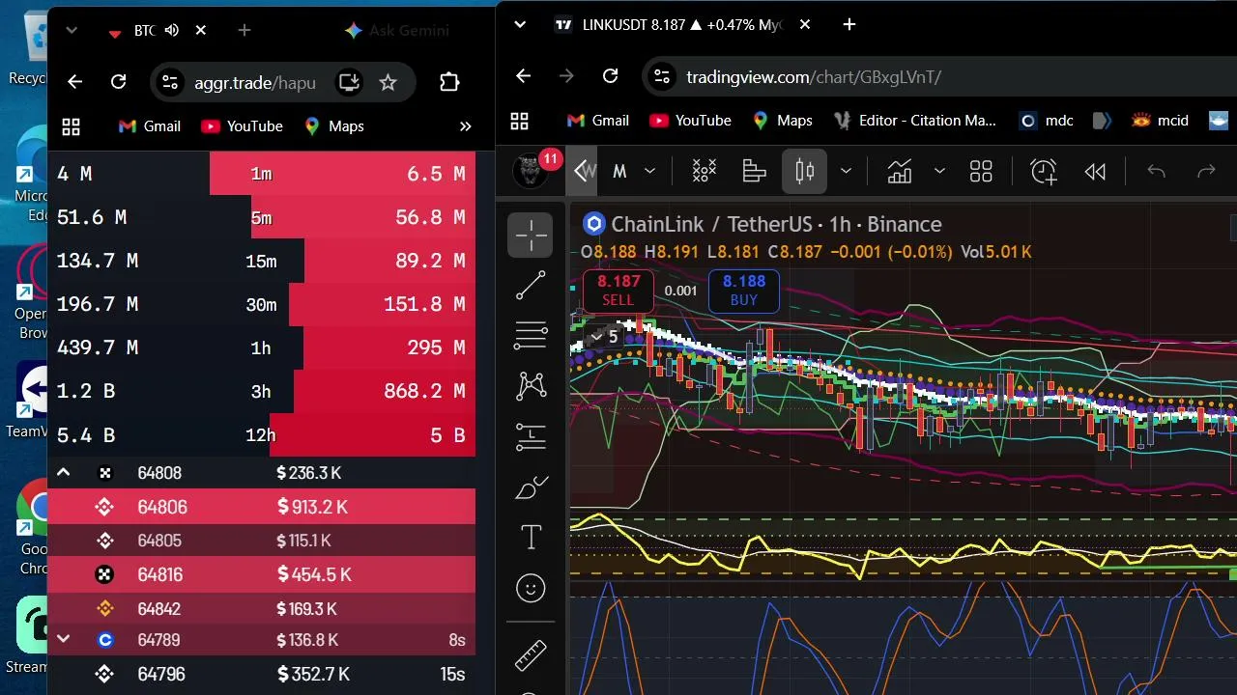Open the chart patterns tool group
This screenshot has height=695, width=1237.
point(531,386)
